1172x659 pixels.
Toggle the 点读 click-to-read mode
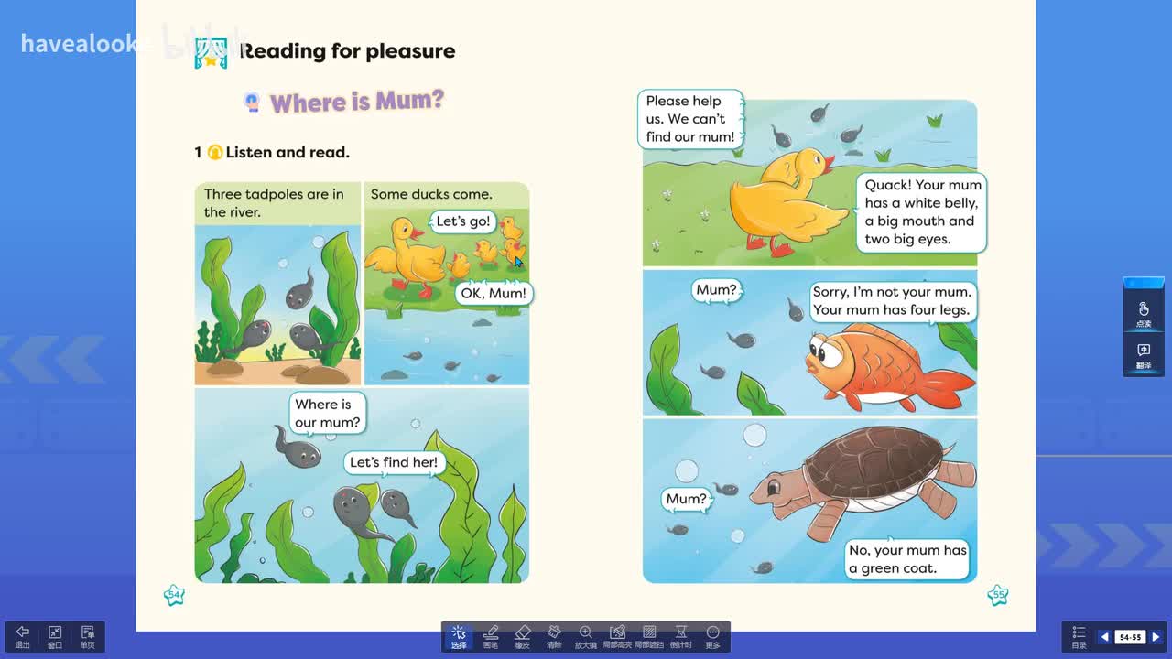(1144, 314)
